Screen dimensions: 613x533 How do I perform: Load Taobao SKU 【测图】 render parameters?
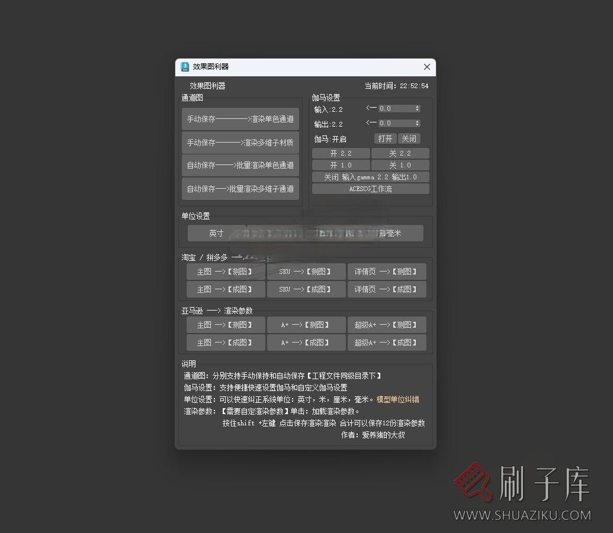tap(306, 272)
